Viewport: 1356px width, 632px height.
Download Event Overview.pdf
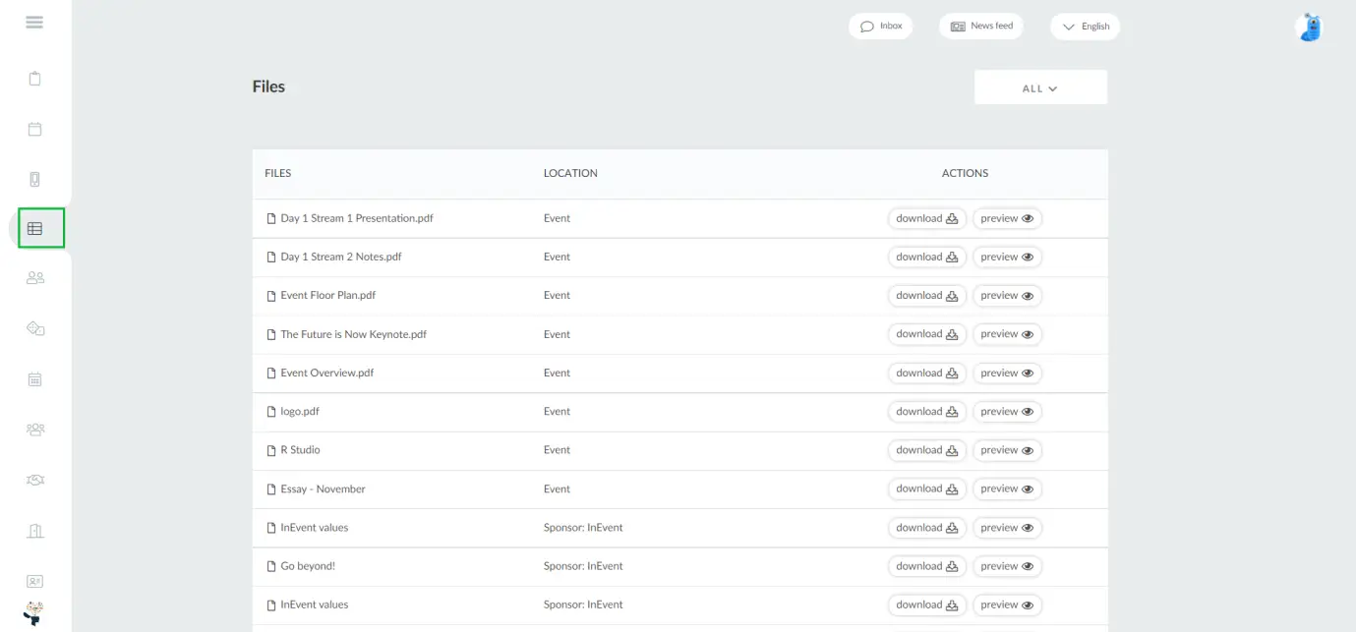point(927,373)
